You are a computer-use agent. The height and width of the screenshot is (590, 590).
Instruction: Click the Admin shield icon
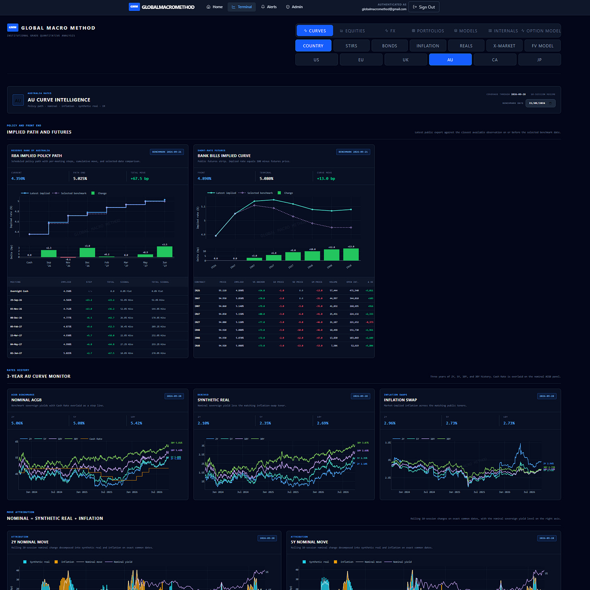(x=288, y=7)
